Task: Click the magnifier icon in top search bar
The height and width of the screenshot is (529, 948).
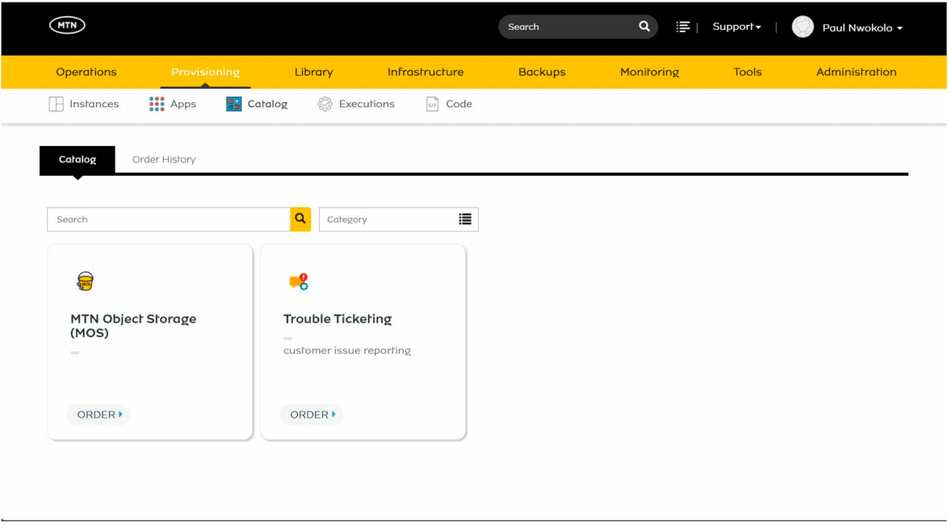Action: [644, 27]
